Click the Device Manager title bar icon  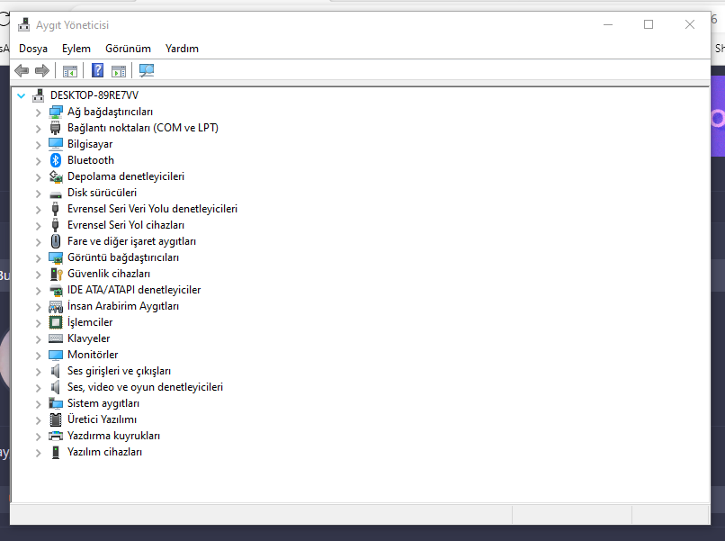(23, 24)
